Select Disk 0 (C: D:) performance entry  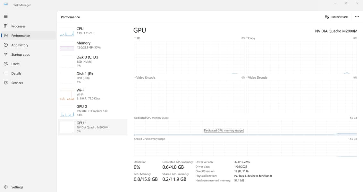click(x=92, y=61)
